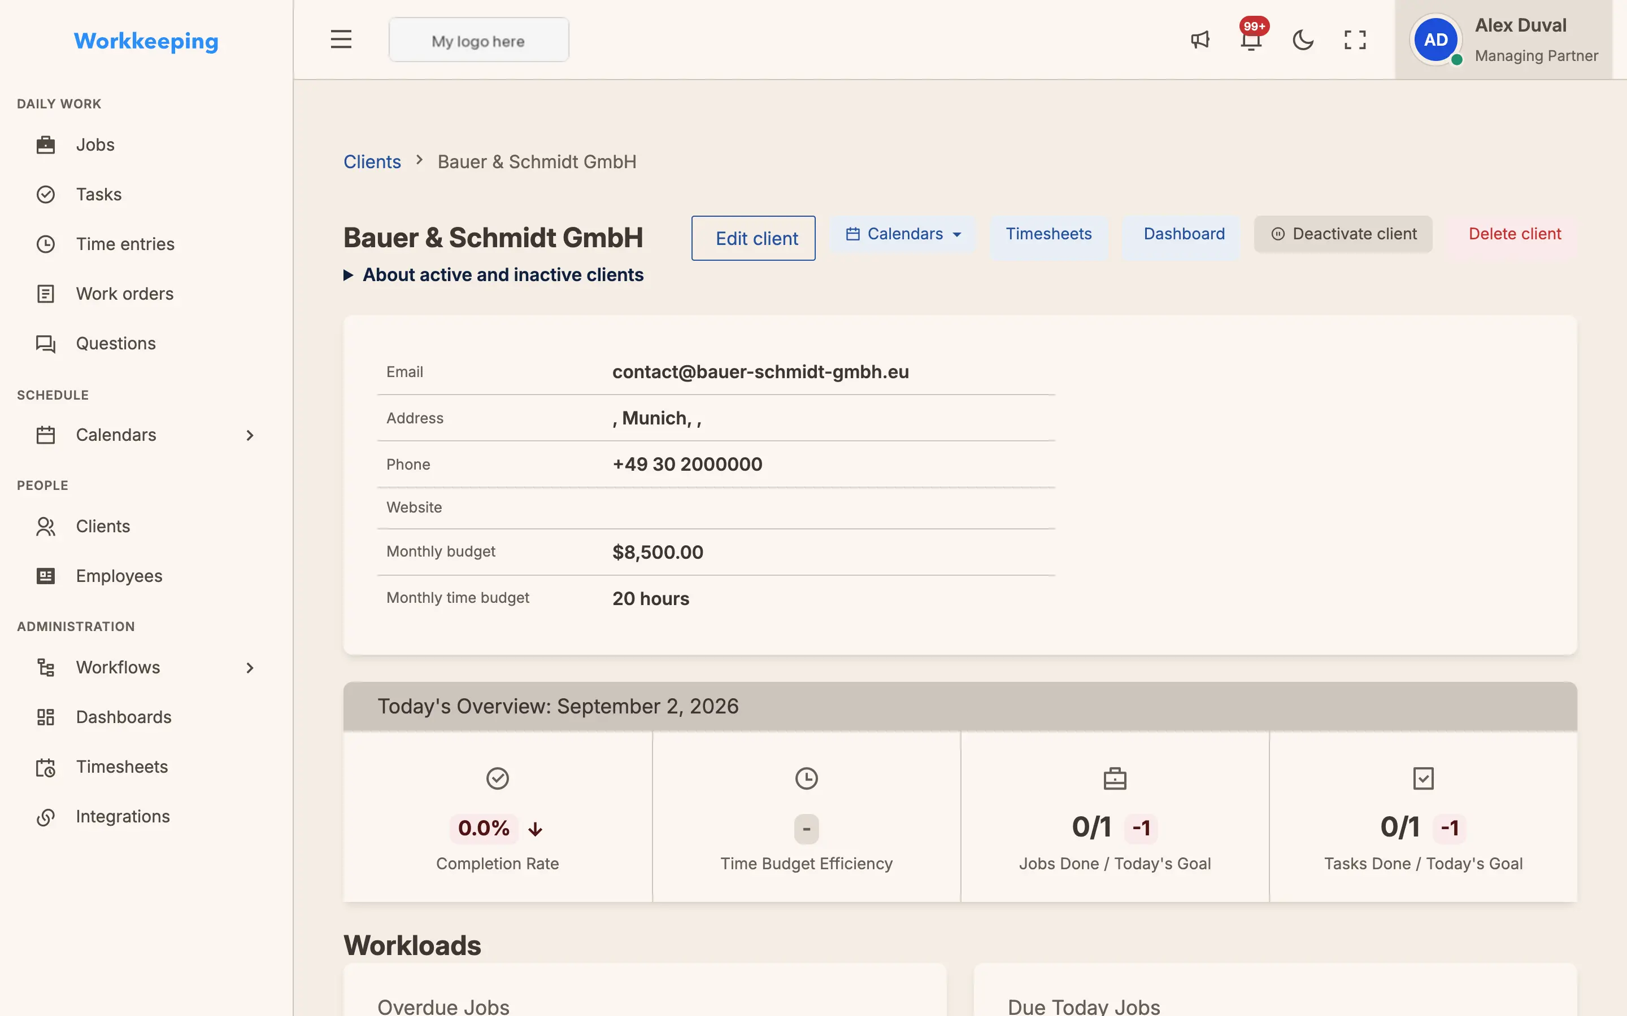Image resolution: width=1627 pixels, height=1016 pixels.
Task: Open Alex Duval user menu
Action: 1503,40
